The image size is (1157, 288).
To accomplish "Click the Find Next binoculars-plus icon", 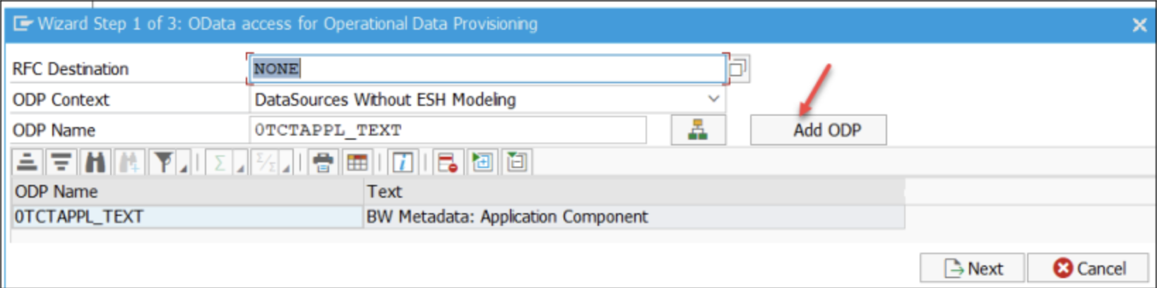I will pos(129,162).
